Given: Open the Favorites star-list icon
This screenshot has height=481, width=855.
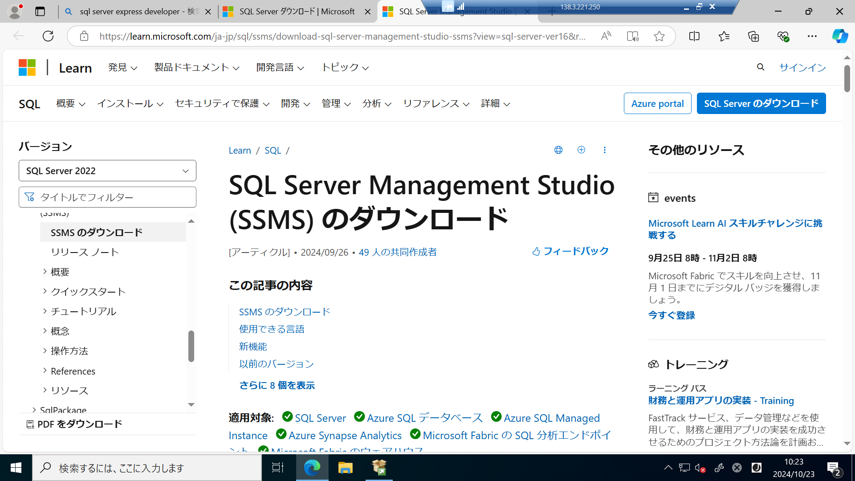Looking at the screenshot, I should [724, 36].
